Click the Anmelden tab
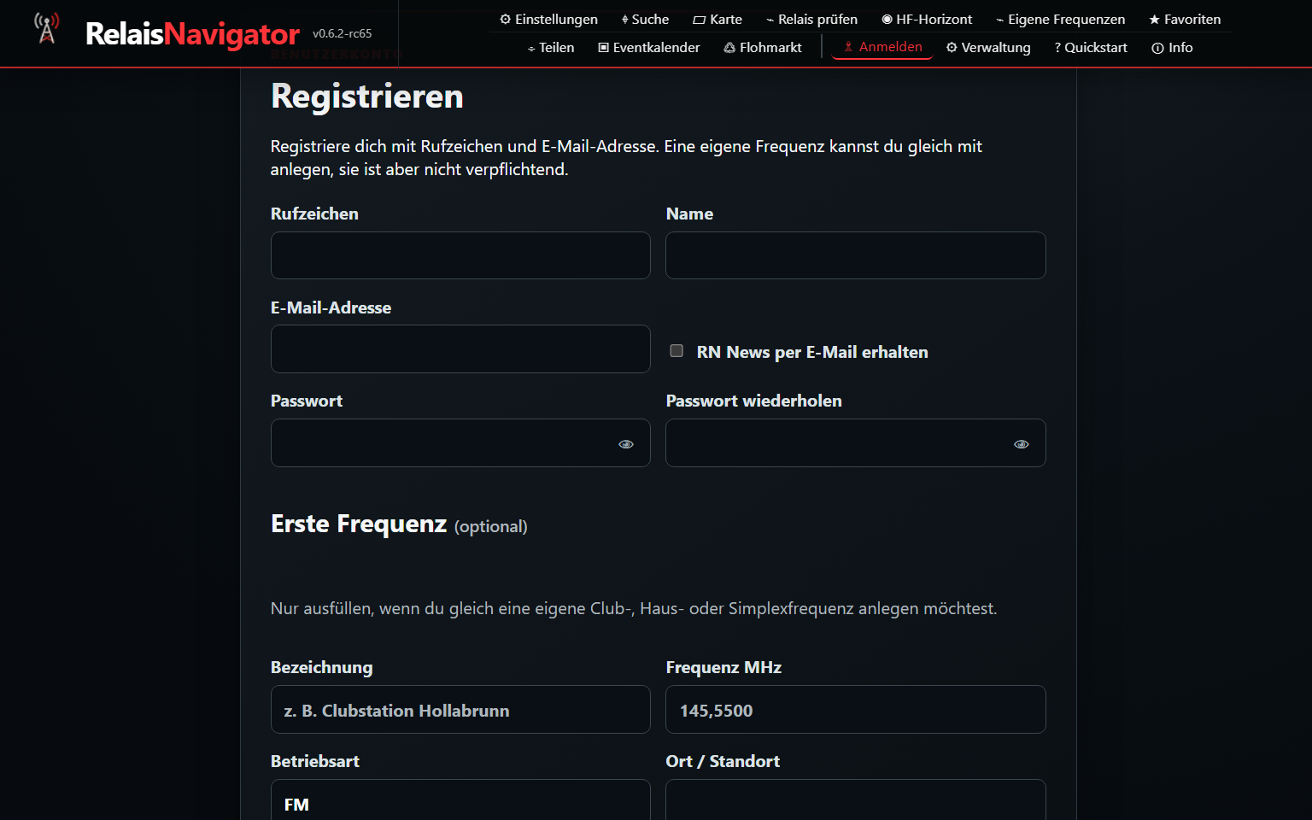 (x=882, y=47)
